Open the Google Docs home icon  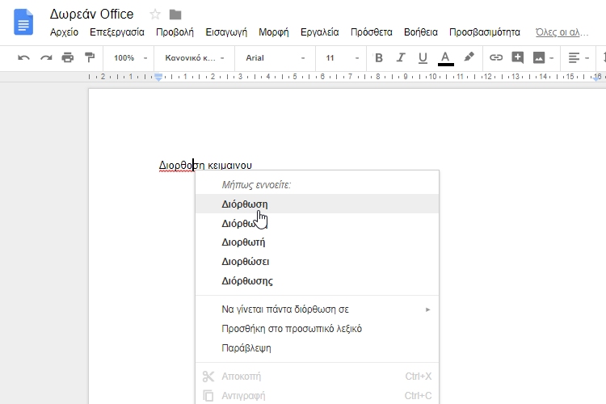23,22
